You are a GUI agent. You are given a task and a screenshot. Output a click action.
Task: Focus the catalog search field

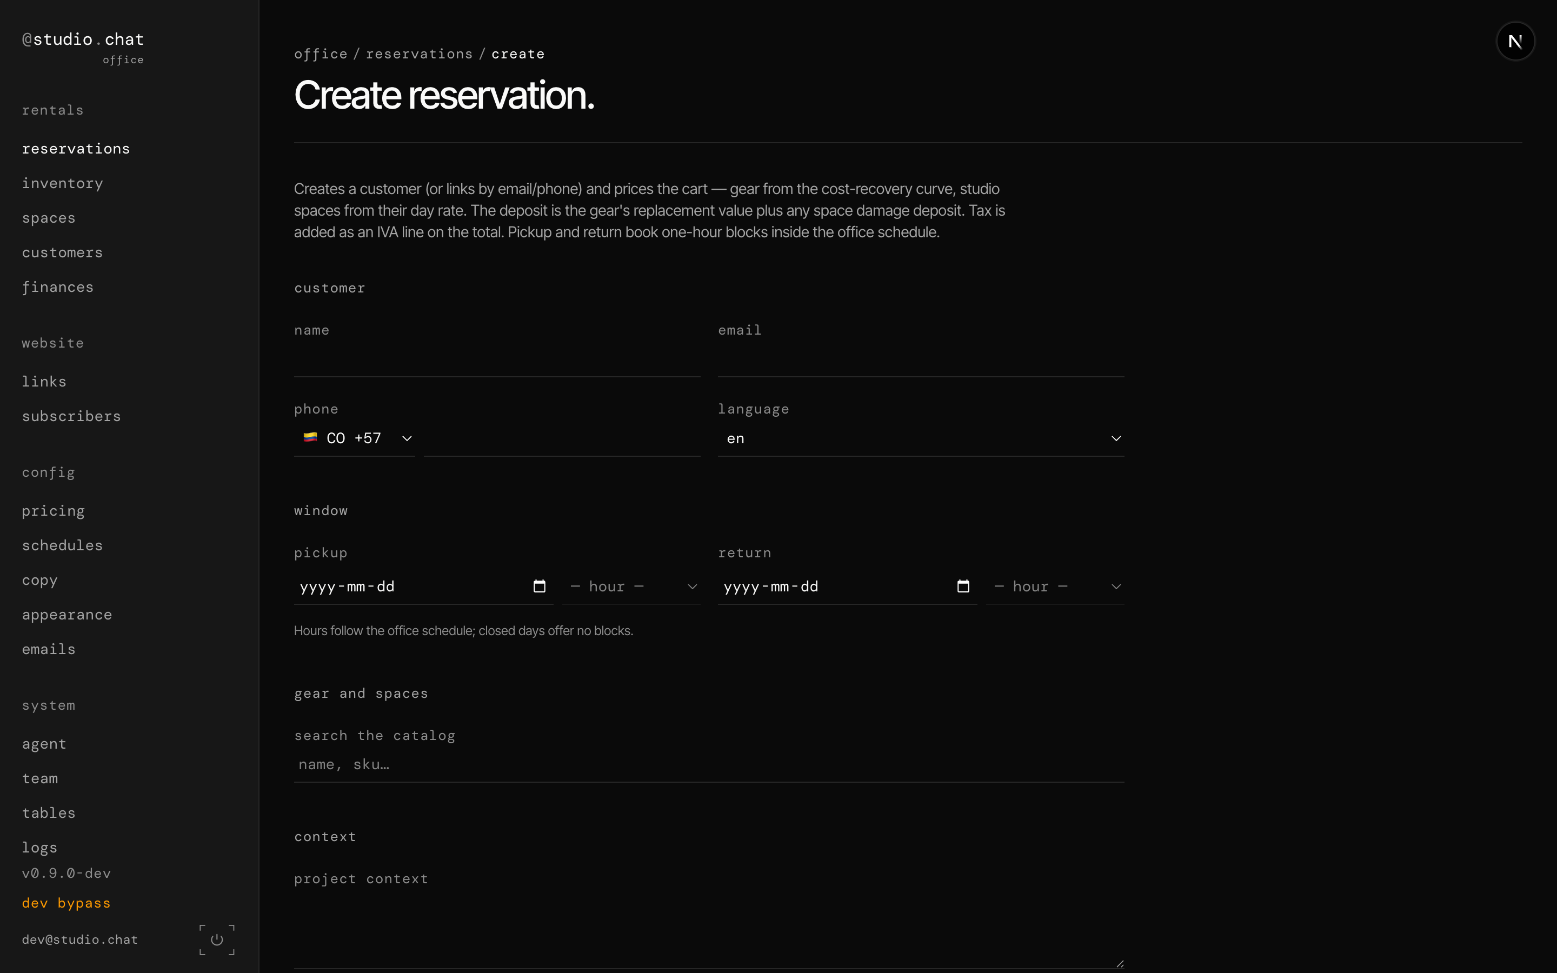pyautogui.click(x=709, y=765)
